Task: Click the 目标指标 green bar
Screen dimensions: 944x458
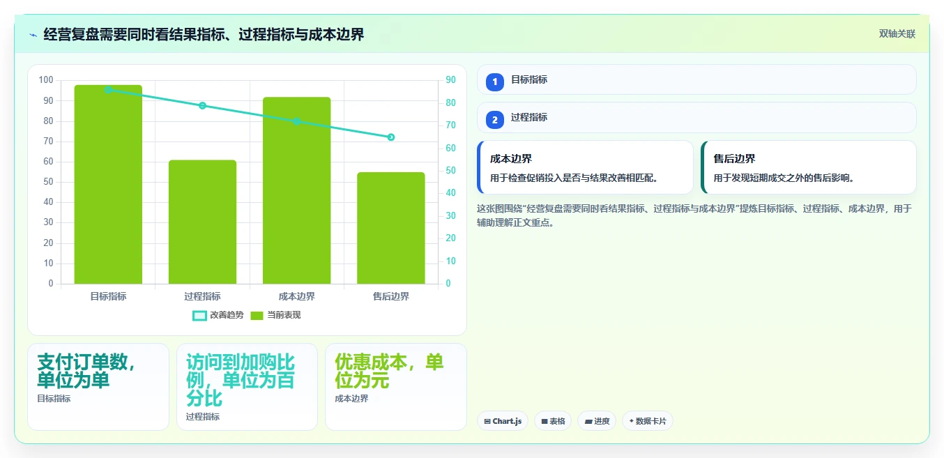Action: coord(108,185)
